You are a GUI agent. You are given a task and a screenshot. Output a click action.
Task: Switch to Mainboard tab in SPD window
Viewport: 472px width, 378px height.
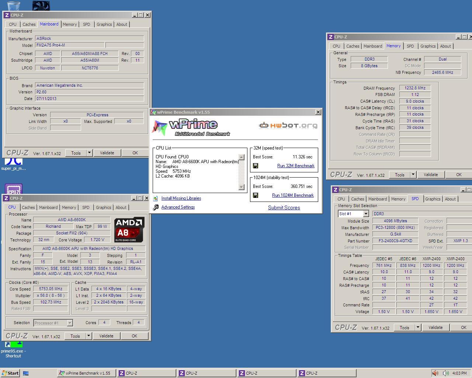click(378, 199)
